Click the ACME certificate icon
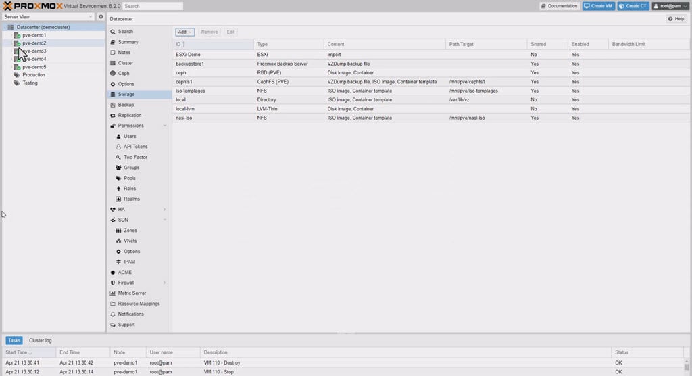The width and height of the screenshot is (692, 376). click(113, 272)
